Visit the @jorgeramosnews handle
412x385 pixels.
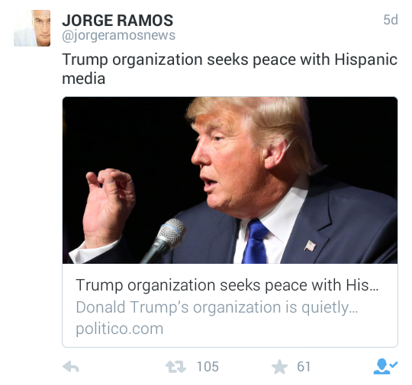point(118,35)
